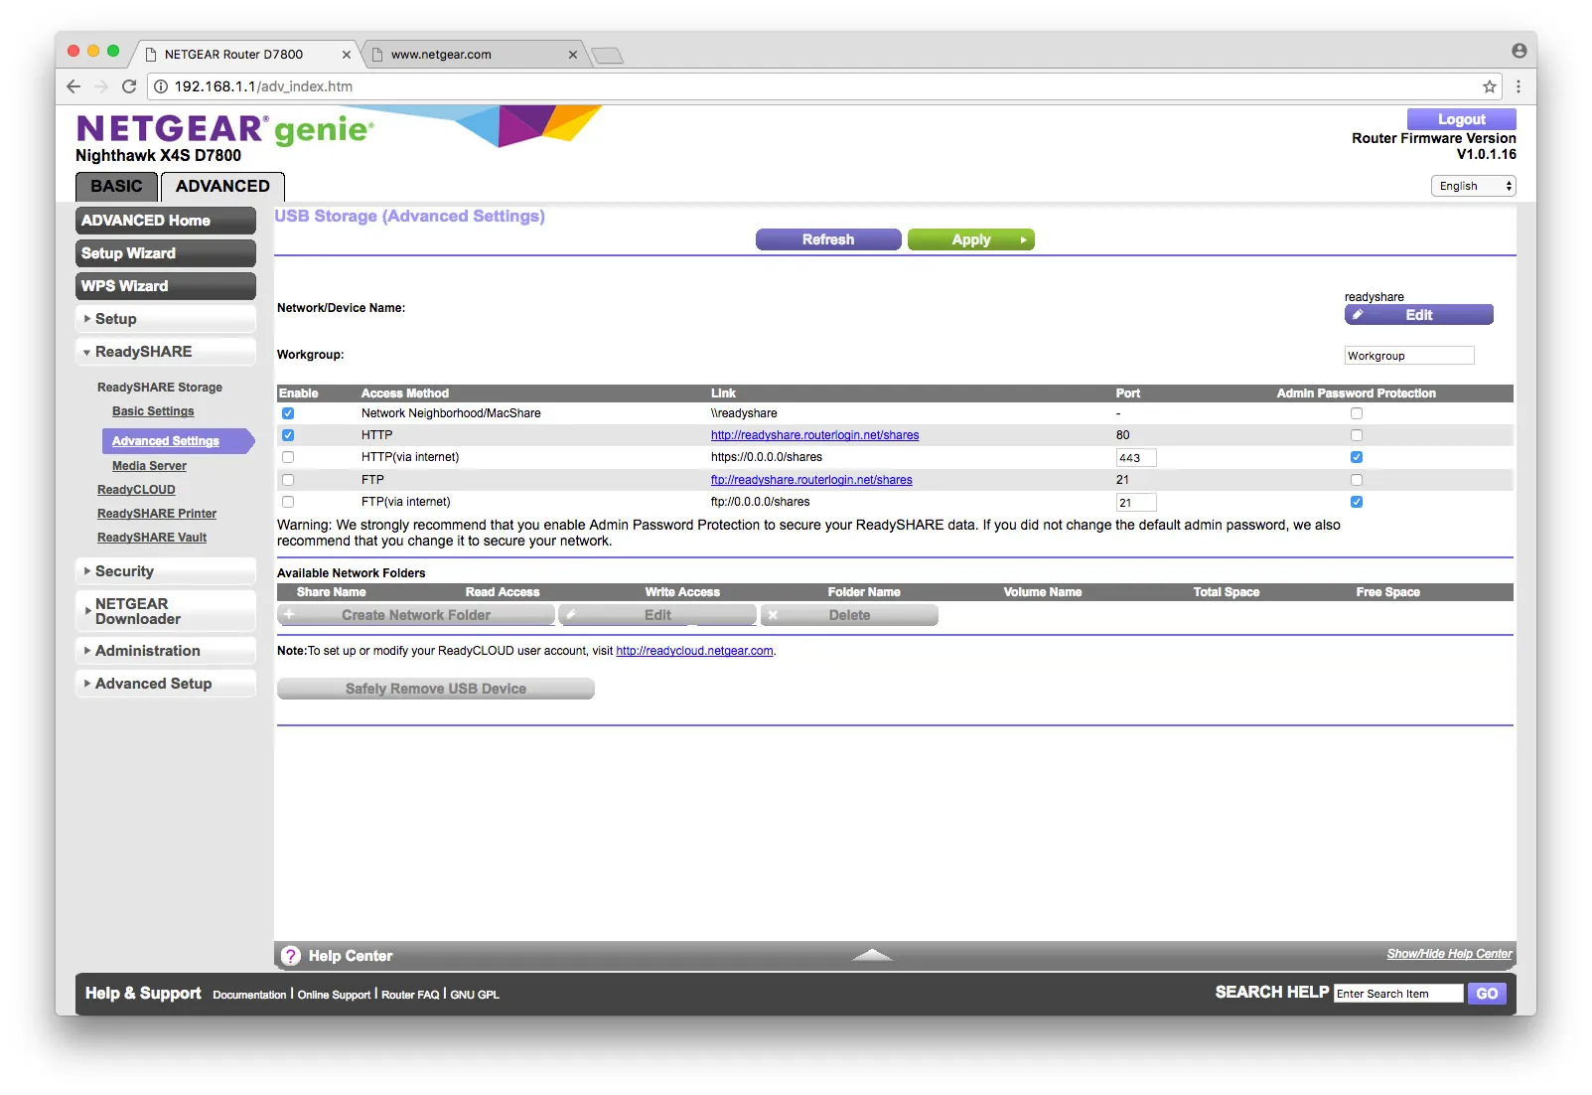Open ReadySHARE Printer page
Viewport: 1592px width, 1095px height.
coord(157,514)
